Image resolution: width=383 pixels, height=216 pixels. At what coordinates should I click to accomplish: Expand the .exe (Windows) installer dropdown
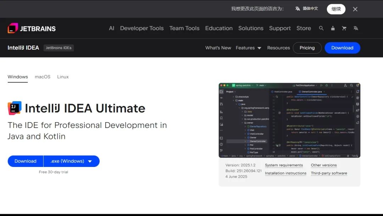(x=71, y=161)
